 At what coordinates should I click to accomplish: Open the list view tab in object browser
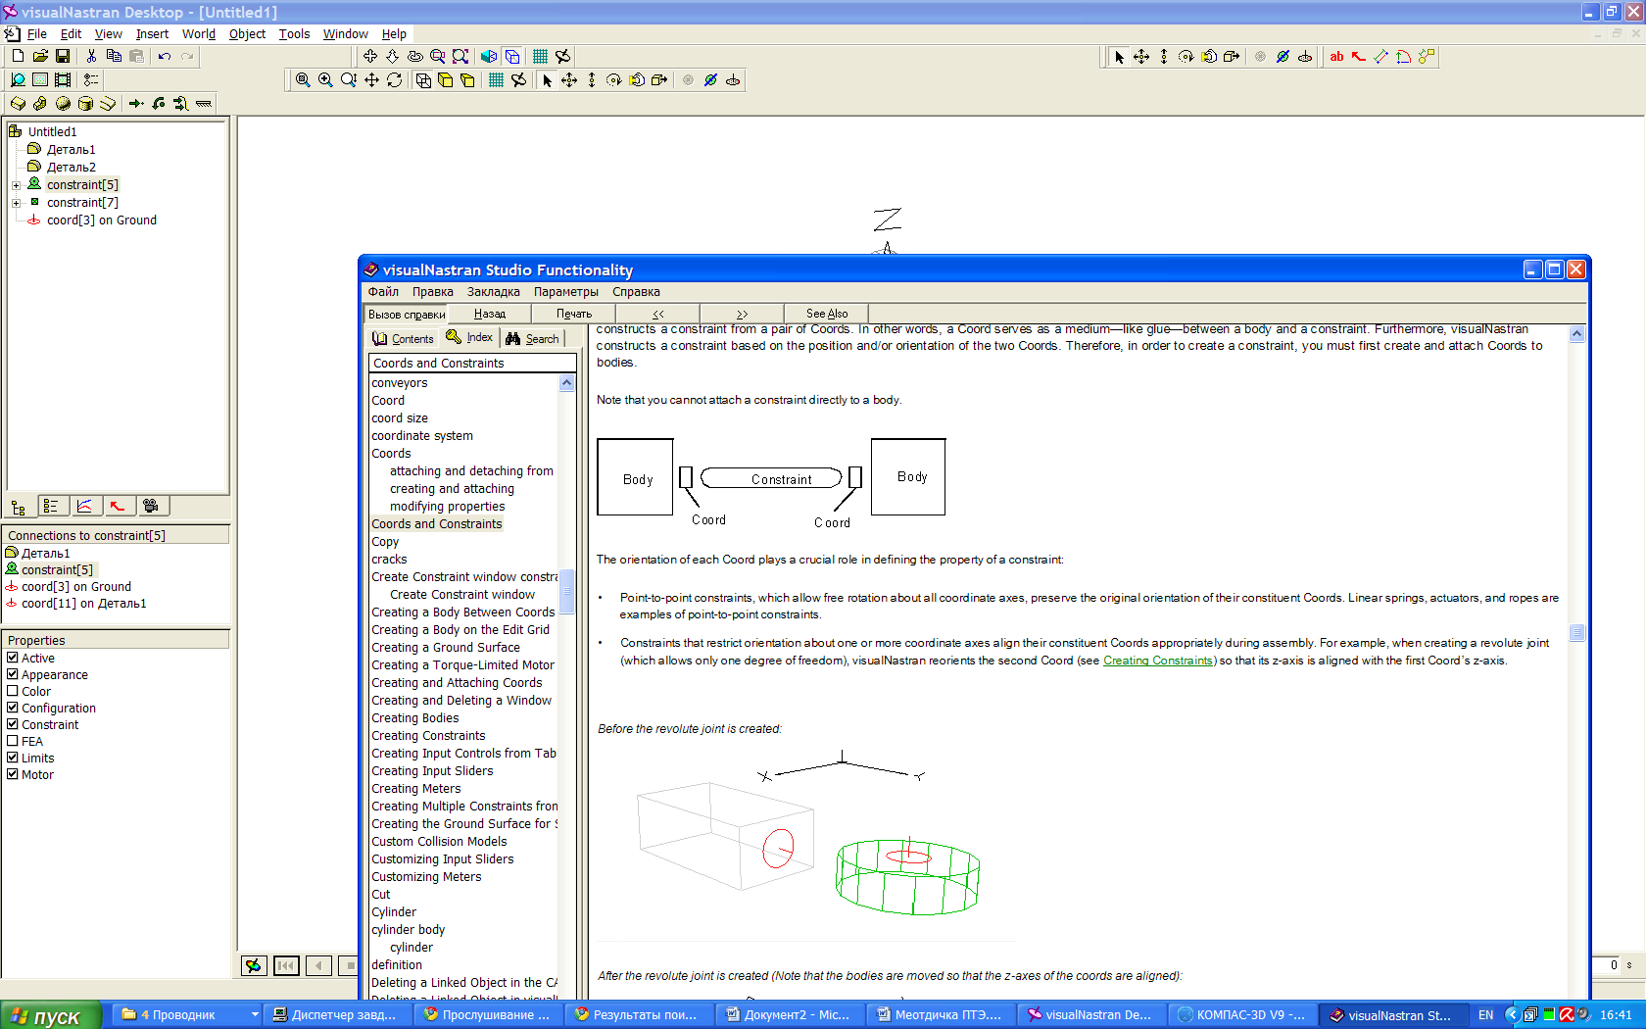[x=51, y=506]
